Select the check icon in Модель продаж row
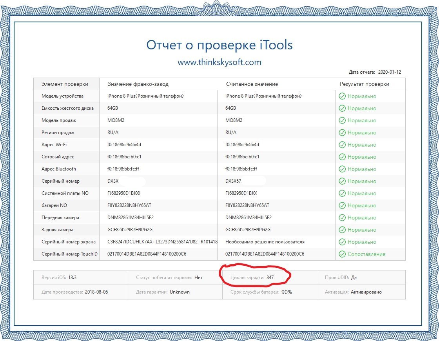 (342, 120)
